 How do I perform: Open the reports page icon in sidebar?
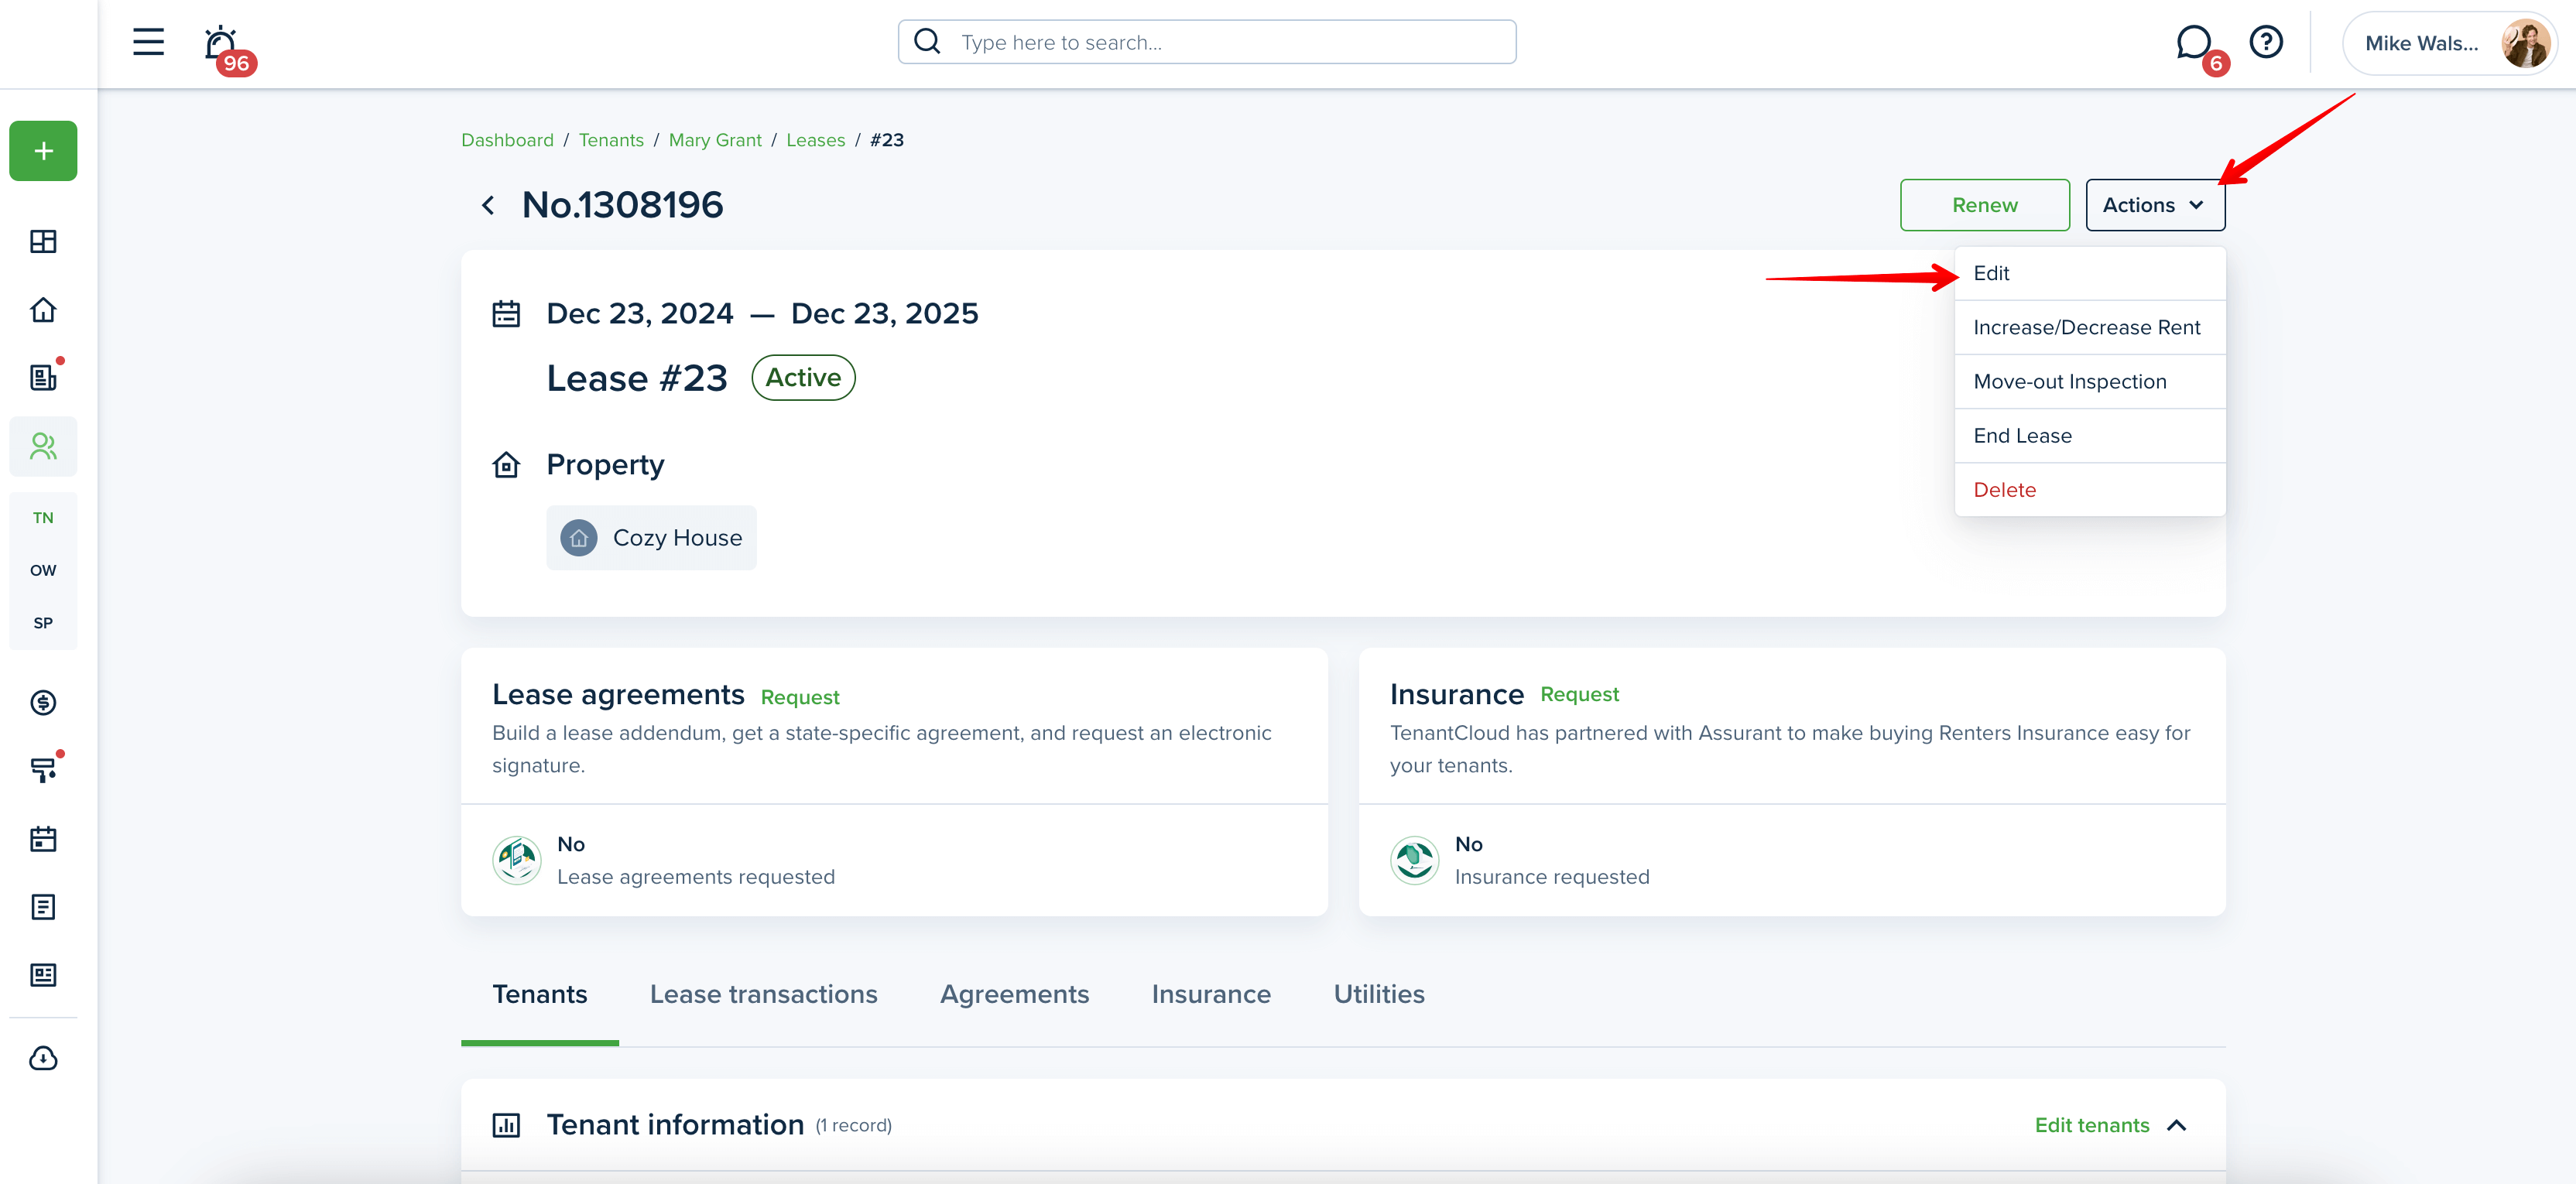point(43,907)
